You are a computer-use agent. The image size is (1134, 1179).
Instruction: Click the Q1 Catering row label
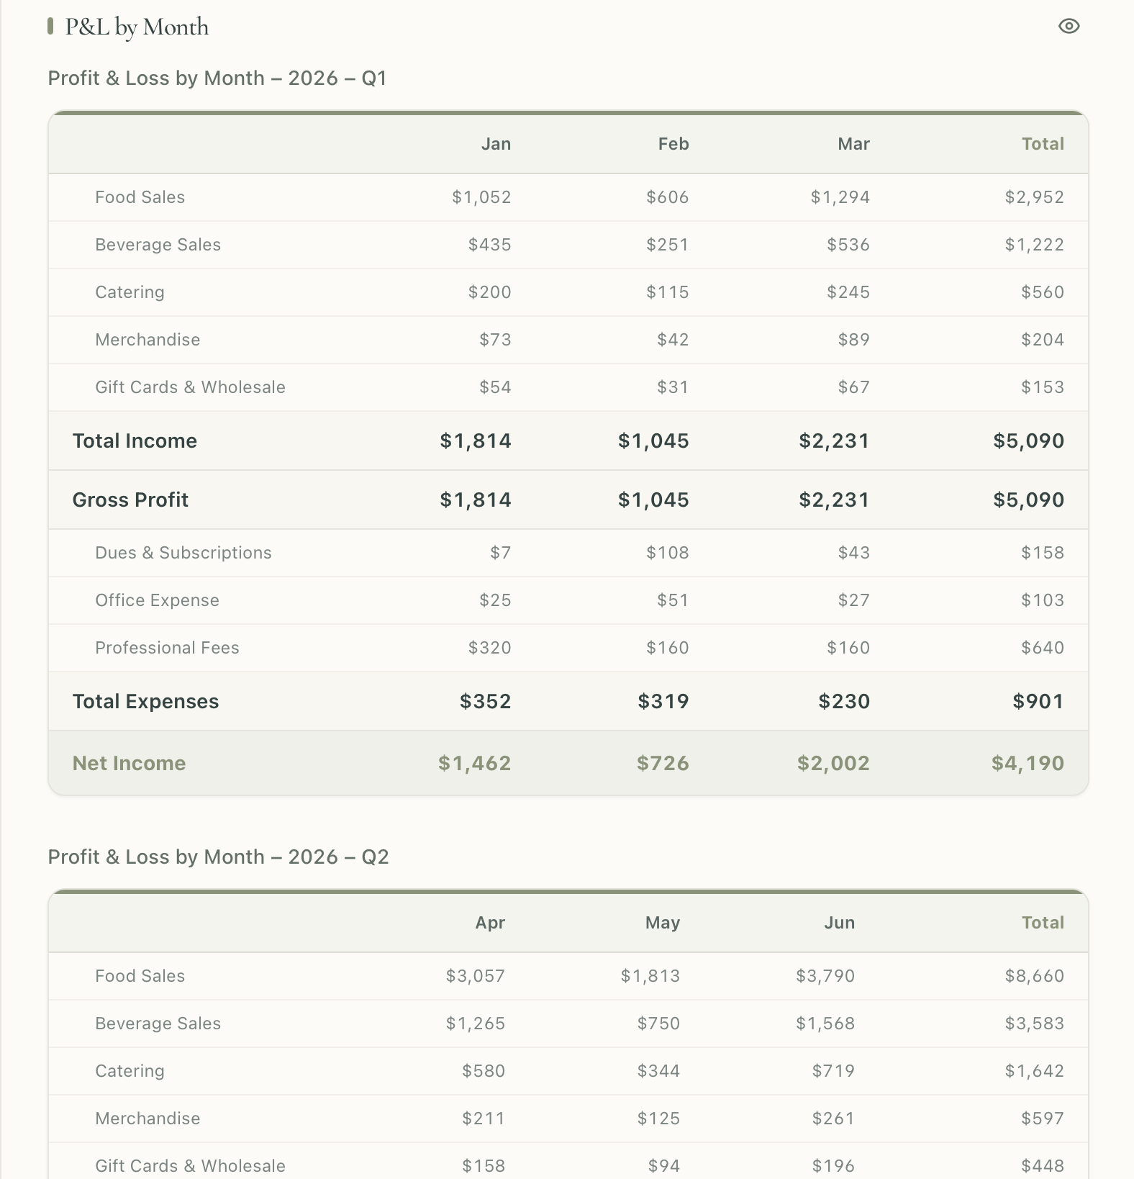(130, 292)
